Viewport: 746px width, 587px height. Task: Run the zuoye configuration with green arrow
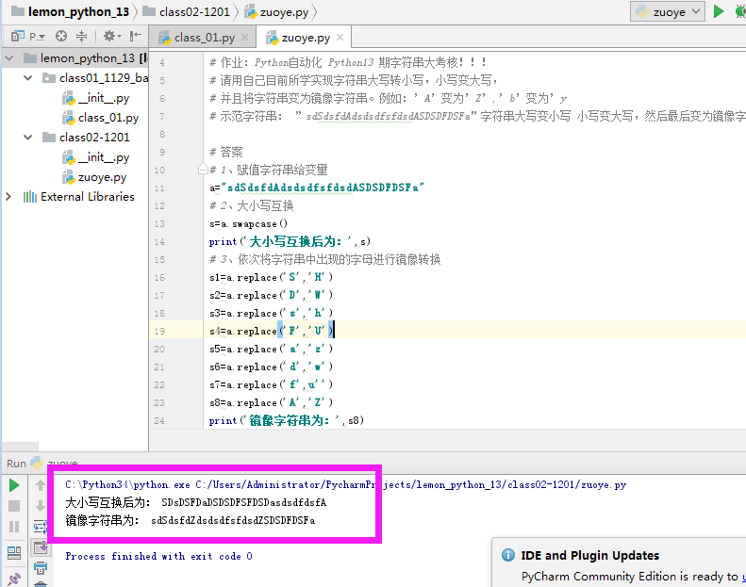(719, 11)
